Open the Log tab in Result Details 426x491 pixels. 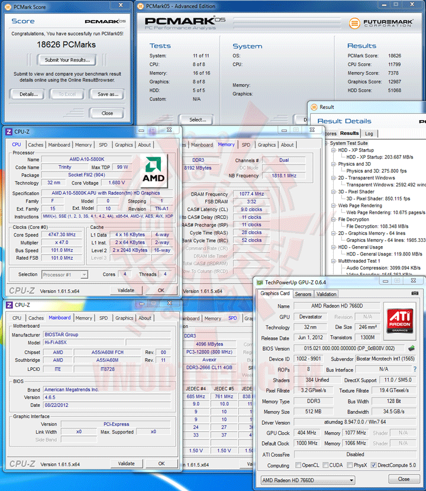pyautogui.click(x=369, y=134)
